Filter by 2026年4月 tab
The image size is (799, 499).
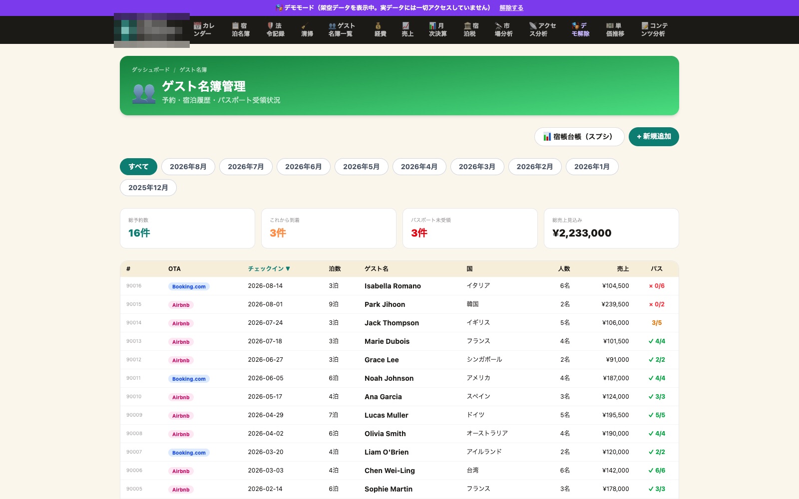(x=419, y=167)
